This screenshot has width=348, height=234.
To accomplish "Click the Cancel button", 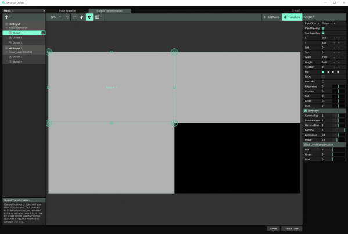I will coord(274,228).
